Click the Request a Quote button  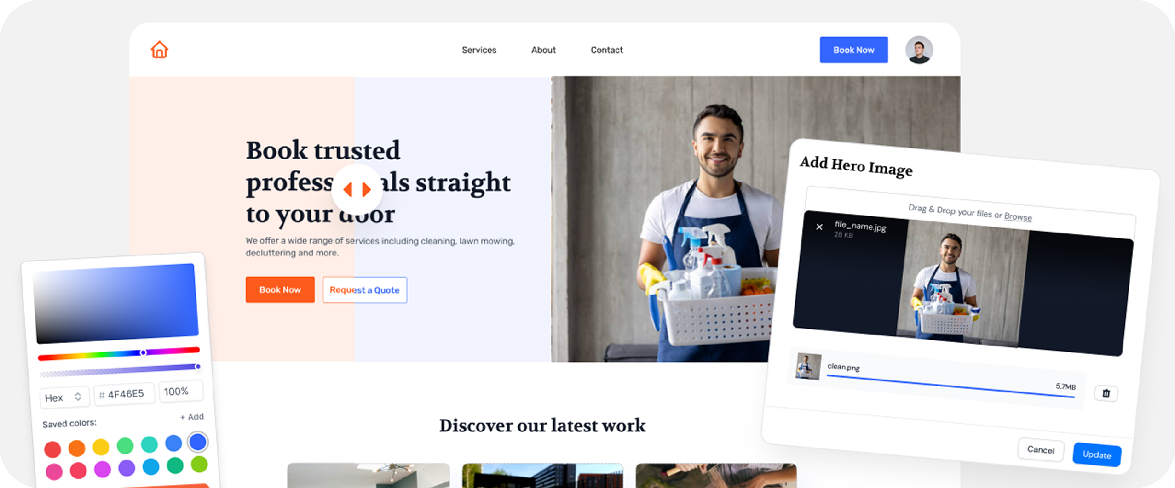coord(364,290)
